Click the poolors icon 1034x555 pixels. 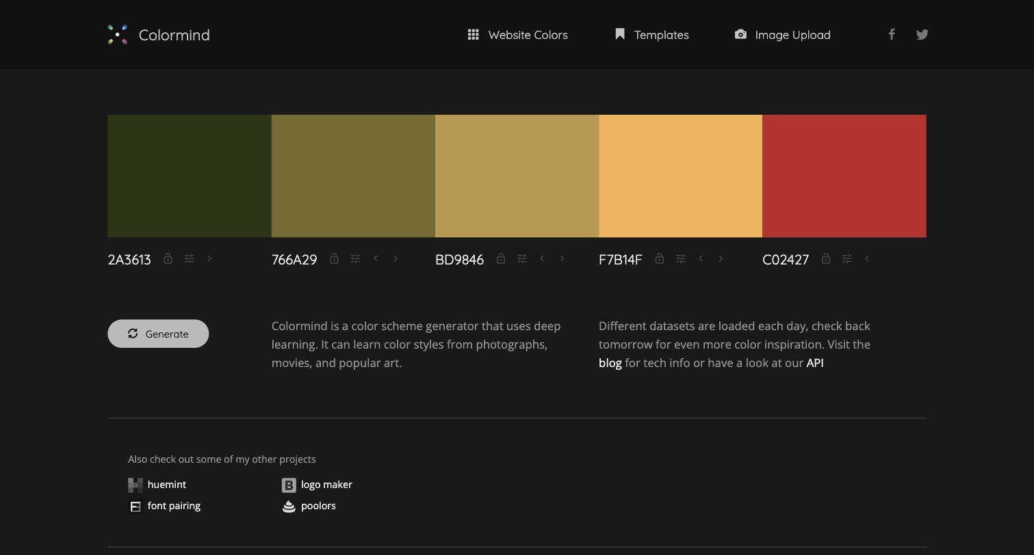[289, 506]
